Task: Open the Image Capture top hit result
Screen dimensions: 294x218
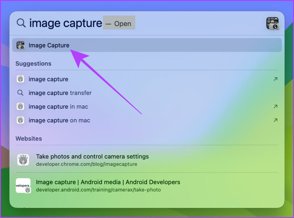Action: tap(49, 45)
